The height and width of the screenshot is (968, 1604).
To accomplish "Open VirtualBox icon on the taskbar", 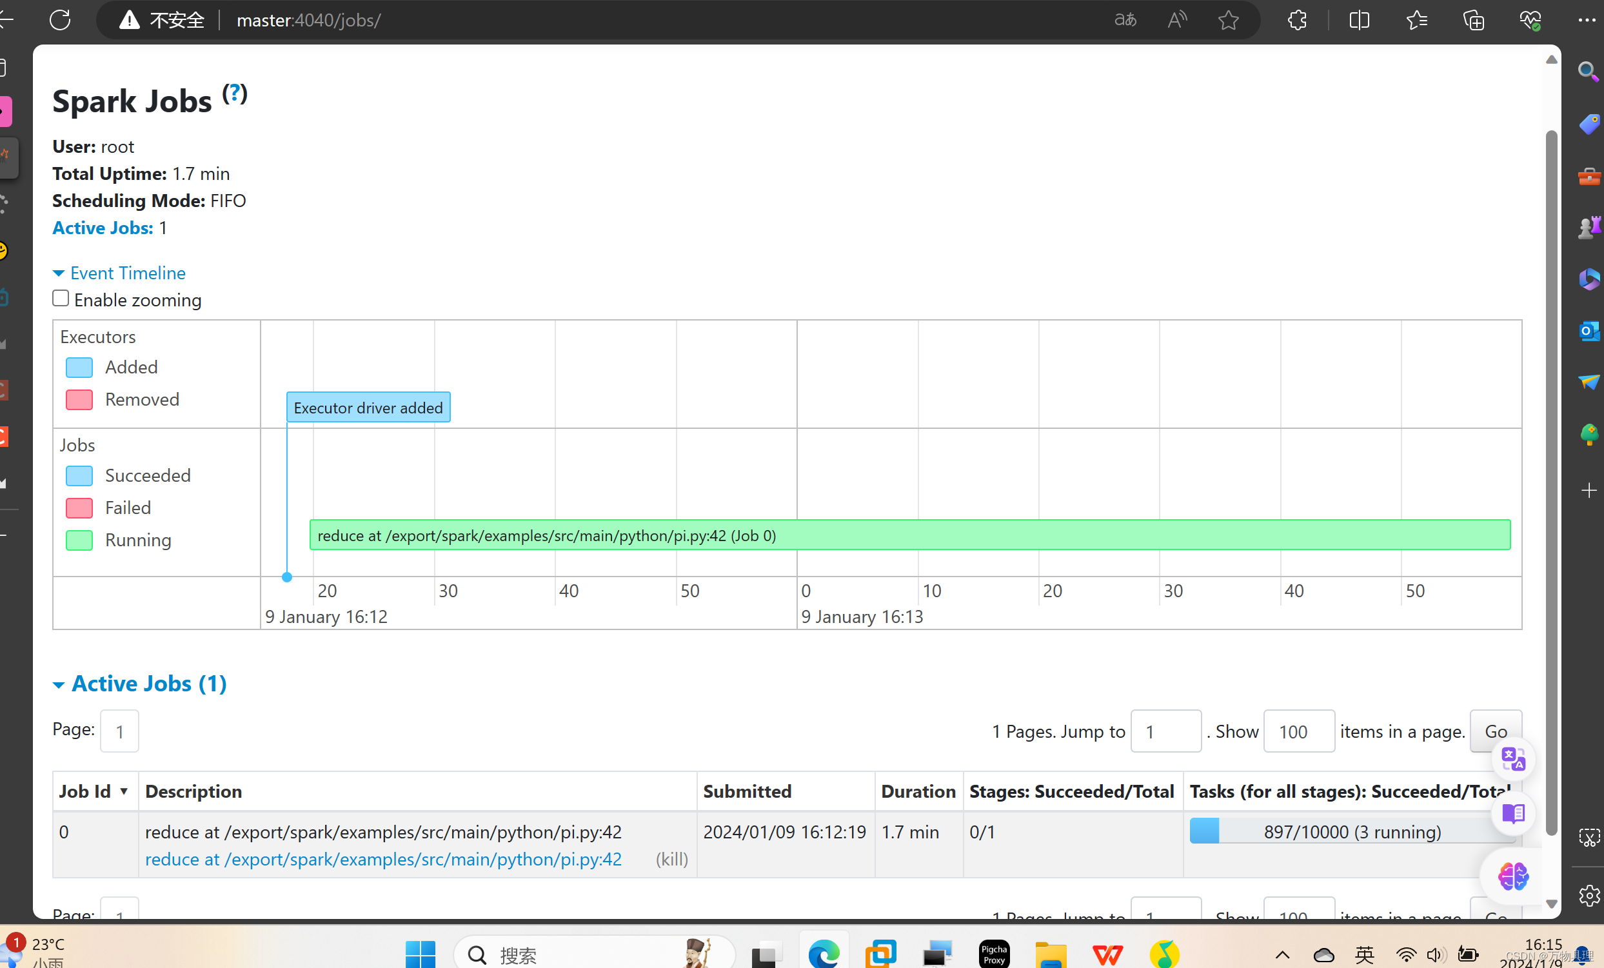I will (x=880, y=954).
